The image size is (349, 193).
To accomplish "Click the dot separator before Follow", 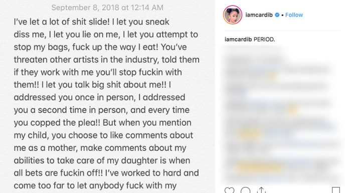I will (282, 15).
